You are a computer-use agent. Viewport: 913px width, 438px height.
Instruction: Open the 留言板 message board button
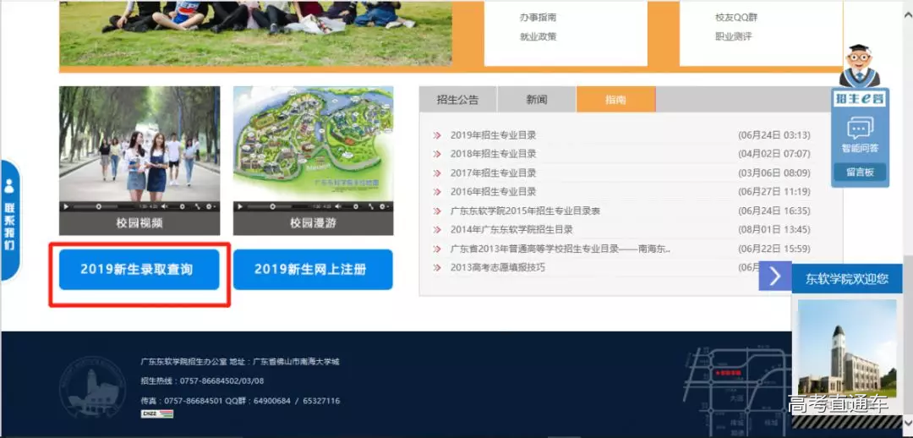(860, 172)
